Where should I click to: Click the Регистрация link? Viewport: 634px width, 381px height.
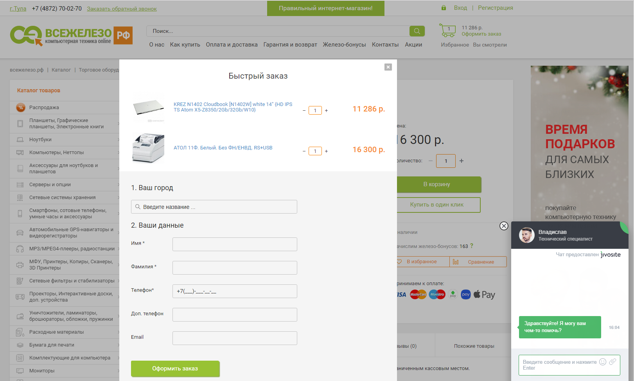tap(495, 8)
